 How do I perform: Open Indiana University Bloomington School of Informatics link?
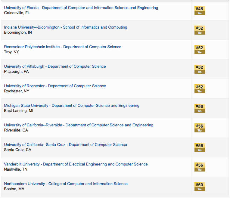coord(66,27)
